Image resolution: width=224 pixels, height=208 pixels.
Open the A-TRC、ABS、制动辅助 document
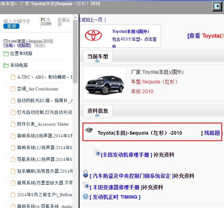point(45,77)
